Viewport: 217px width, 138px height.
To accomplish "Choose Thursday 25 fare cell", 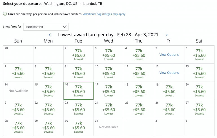I will pos(139,109).
